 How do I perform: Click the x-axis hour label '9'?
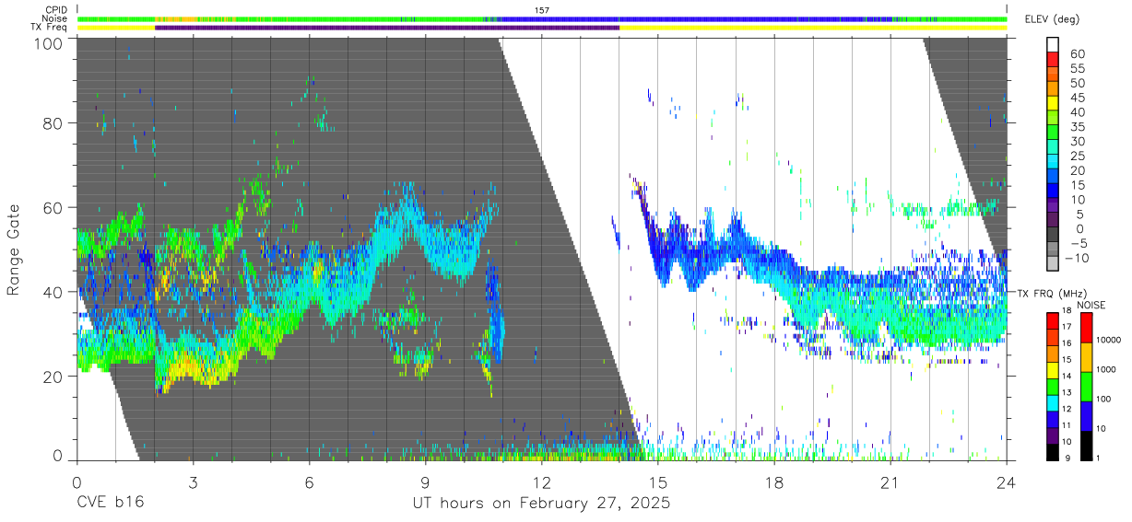[x=425, y=481]
